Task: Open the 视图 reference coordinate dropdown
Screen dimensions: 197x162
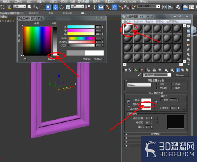Action: click(77, 6)
